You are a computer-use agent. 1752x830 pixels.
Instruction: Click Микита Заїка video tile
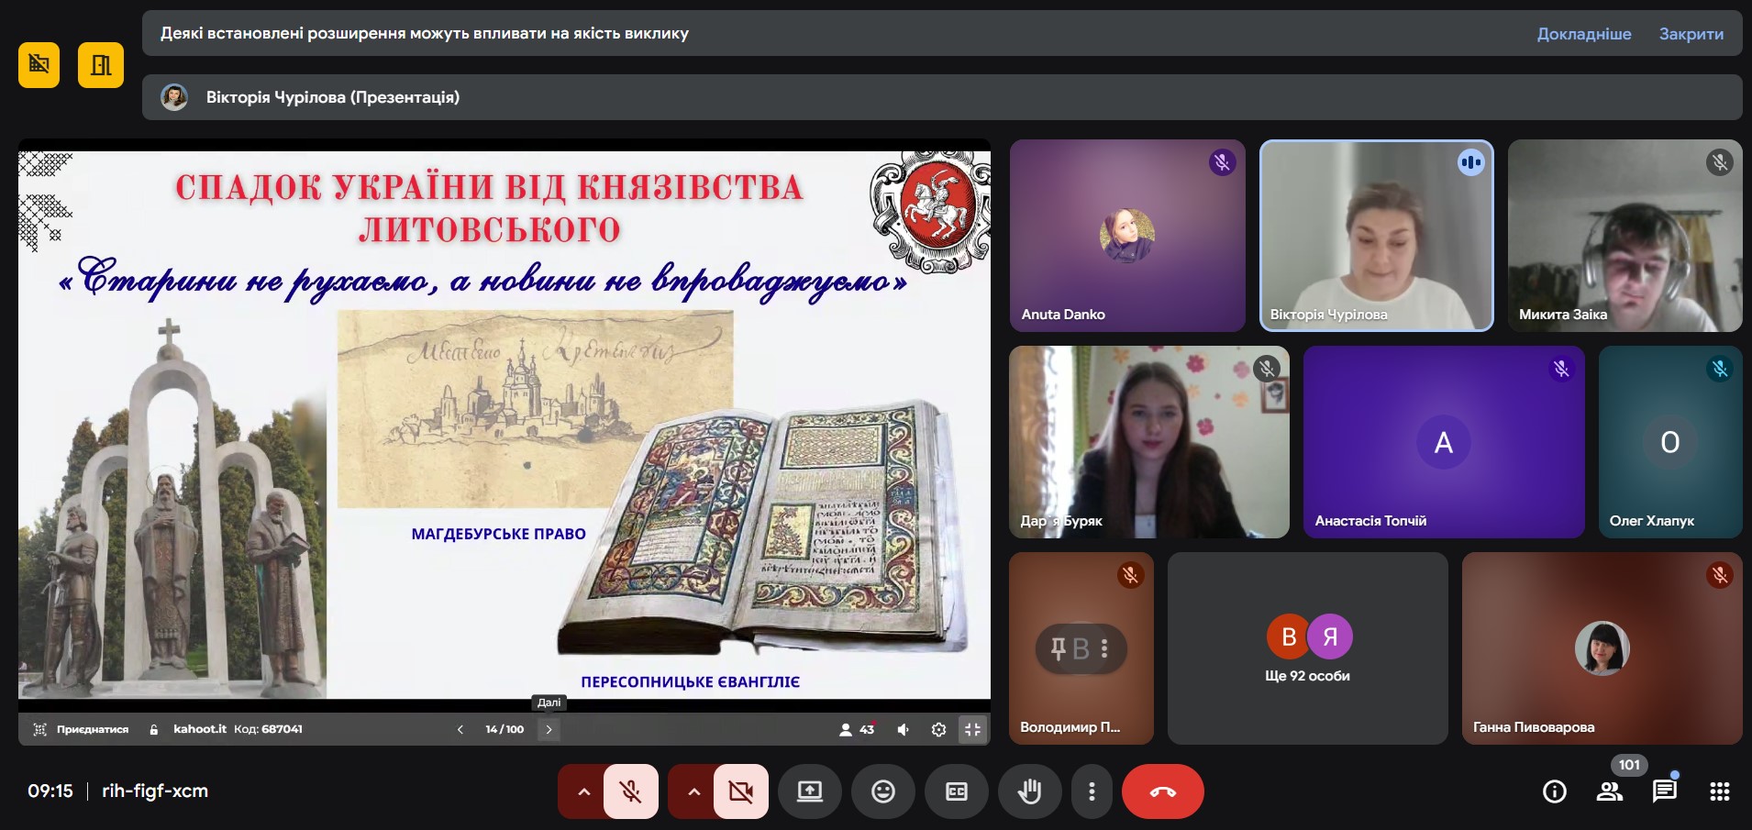click(x=1624, y=236)
